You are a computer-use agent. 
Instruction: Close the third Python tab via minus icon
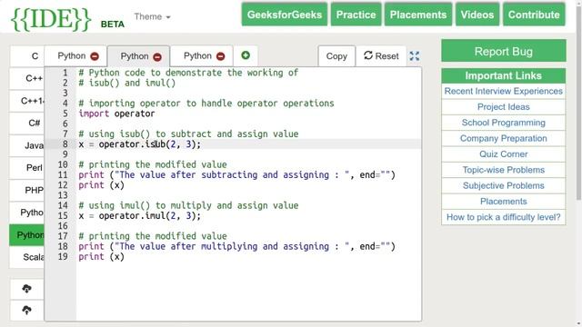click(x=220, y=56)
